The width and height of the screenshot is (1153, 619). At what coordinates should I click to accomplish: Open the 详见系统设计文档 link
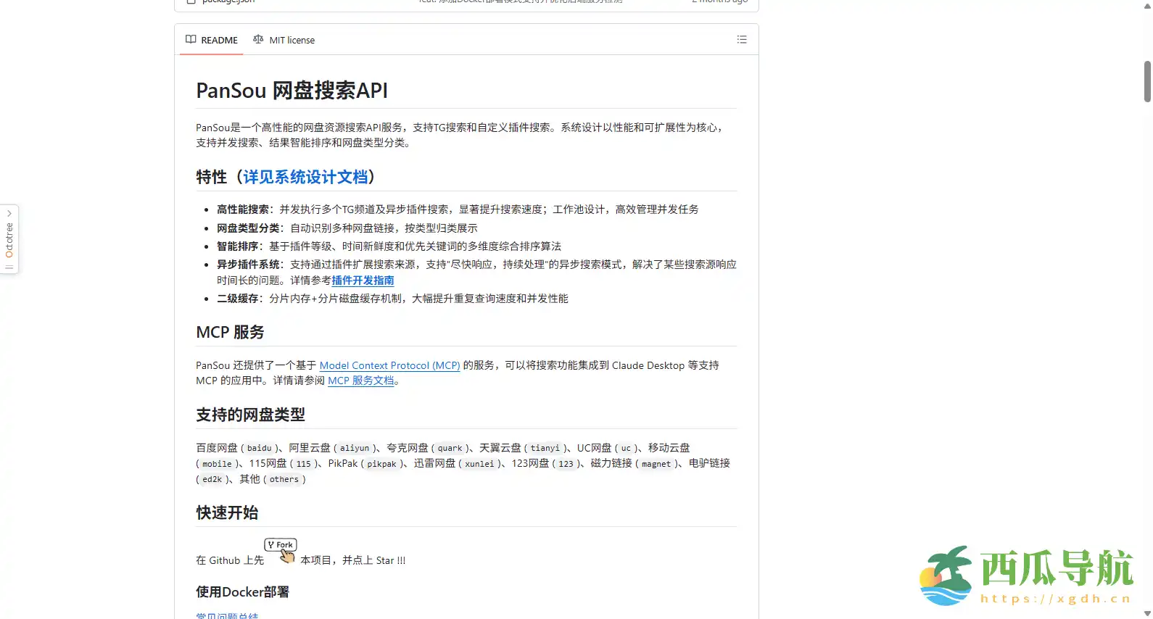coord(305,177)
